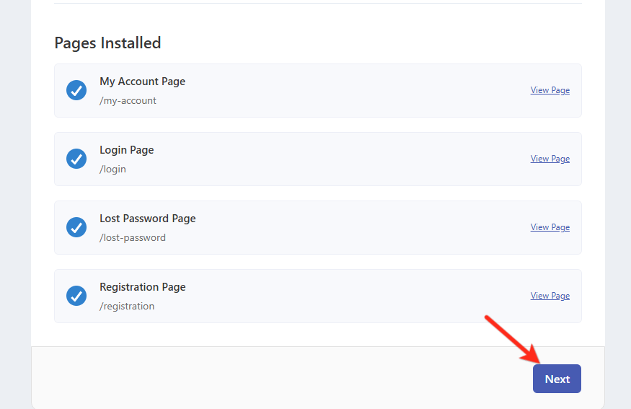Select the My Account Page title text
631x409 pixels.
click(x=143, y=82)
